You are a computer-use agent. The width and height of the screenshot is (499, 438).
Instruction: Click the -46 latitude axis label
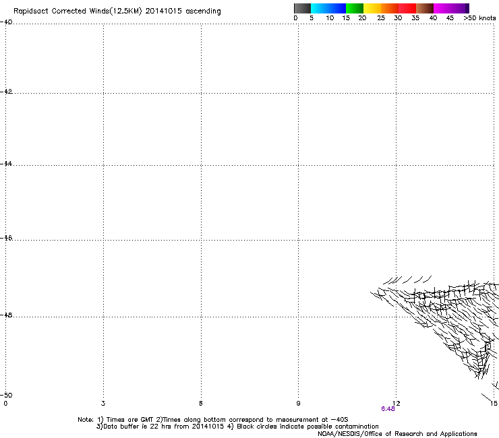(6, 238)
